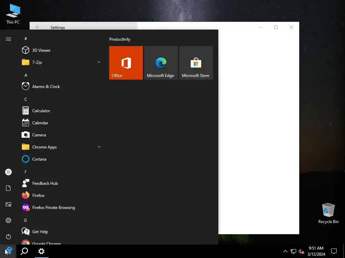Open the Calendar app
This screenshot has height=258, width=345.
click(x=62, y=123)
